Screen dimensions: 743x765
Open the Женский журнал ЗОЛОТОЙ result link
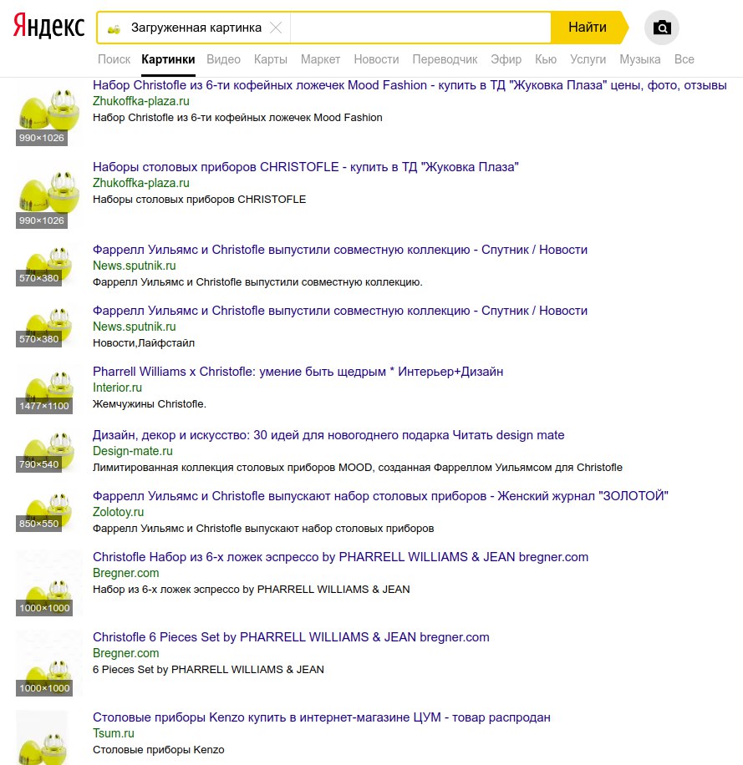click(380, 496)
